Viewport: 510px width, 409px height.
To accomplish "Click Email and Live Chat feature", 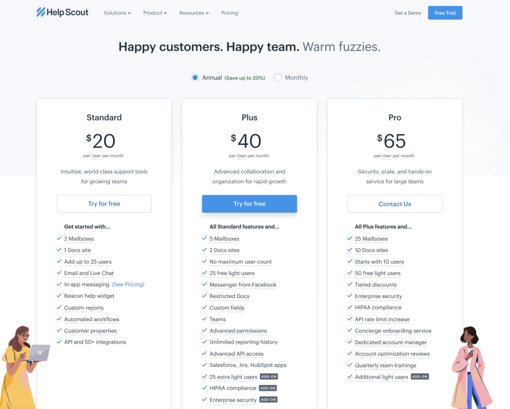I will [x=89, y=273].
